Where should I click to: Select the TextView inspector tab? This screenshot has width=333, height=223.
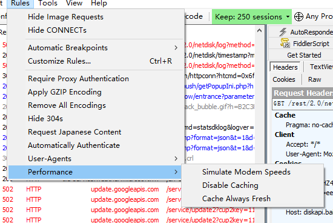click(321, 67)
